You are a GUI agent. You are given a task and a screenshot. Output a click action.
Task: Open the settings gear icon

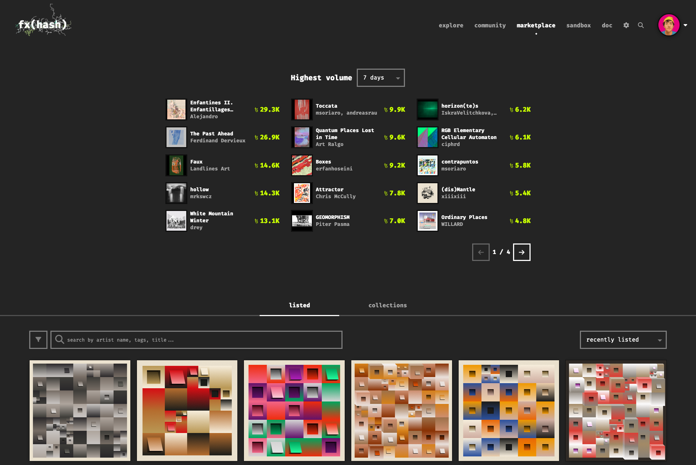click(626, 25)
